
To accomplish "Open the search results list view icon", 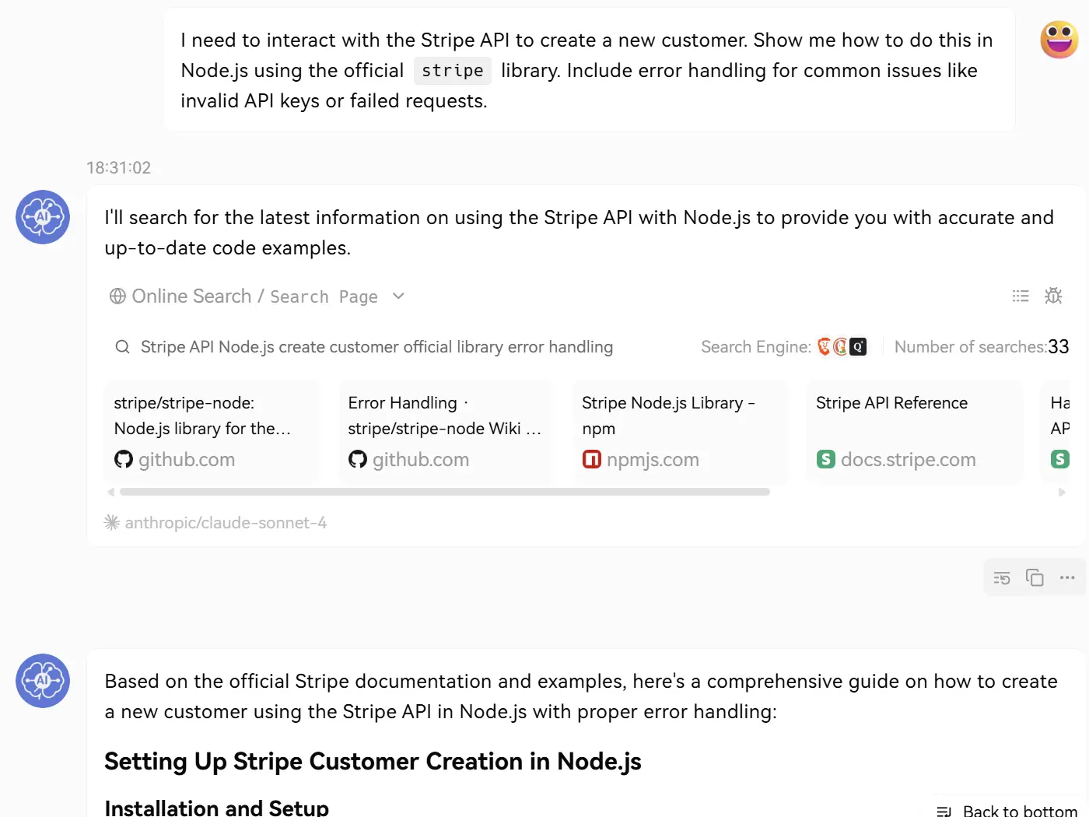I will 1021,296.
